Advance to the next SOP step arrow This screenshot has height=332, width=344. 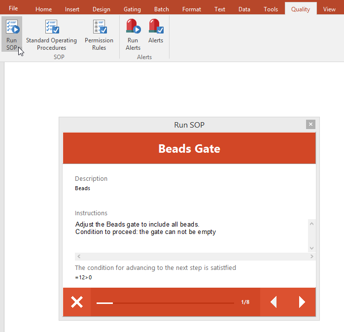(302, 302)
